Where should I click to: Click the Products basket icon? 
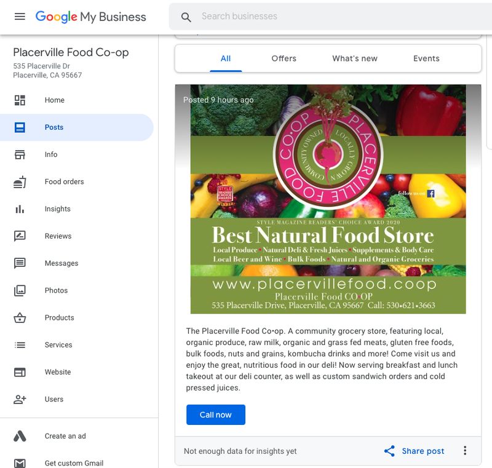(x=20, y=318)
